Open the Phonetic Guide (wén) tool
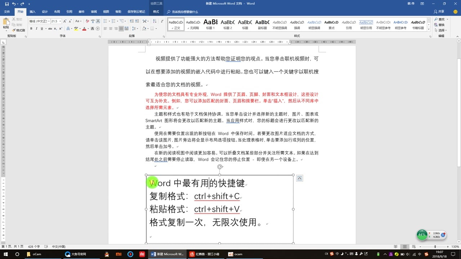Screen dimensions: 461x259 click(93, 21)
